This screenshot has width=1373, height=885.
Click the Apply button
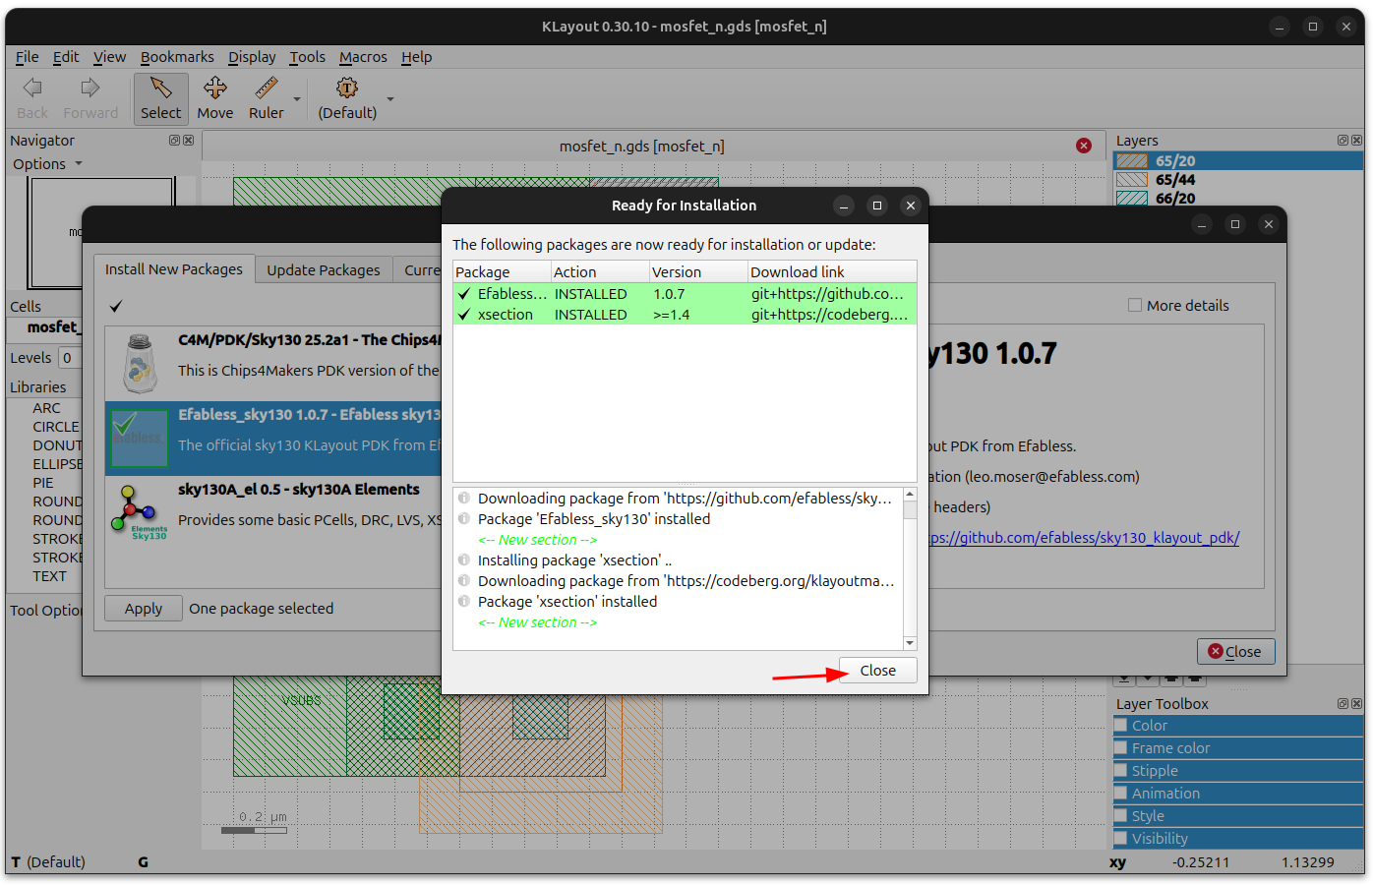(144, 609)
